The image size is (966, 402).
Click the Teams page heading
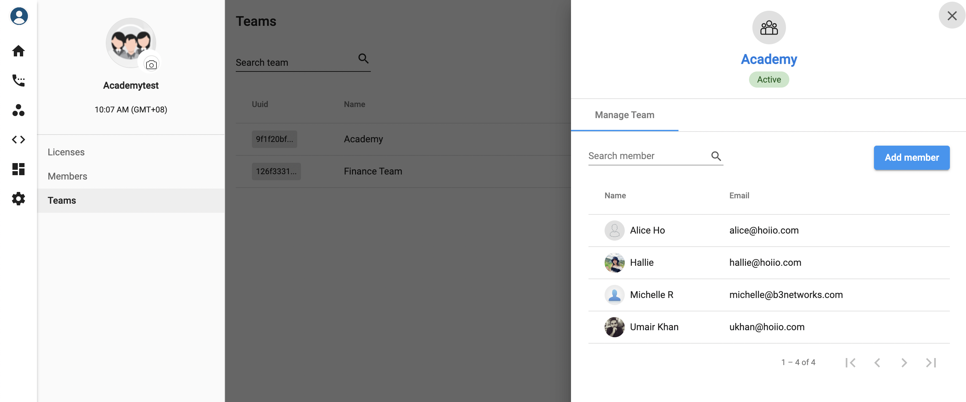click(x=256, y=21)
